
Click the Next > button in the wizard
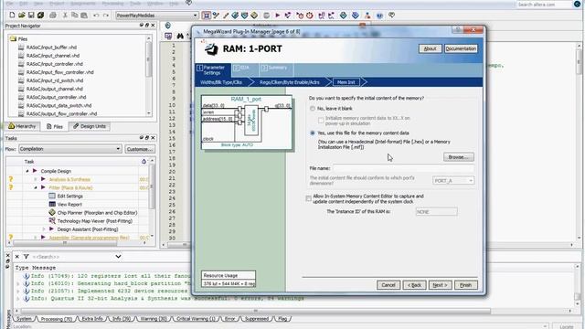(x=441, y=285)
